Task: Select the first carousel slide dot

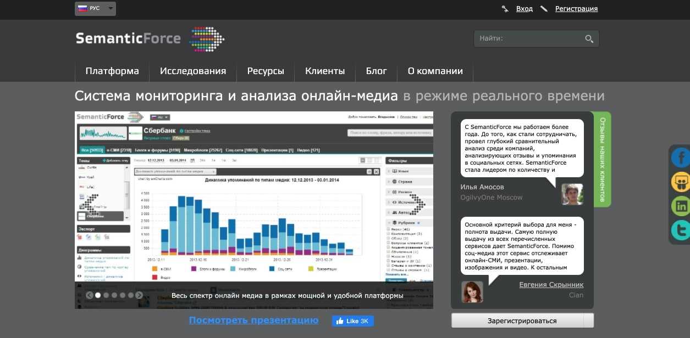Action: click(98, 295)
